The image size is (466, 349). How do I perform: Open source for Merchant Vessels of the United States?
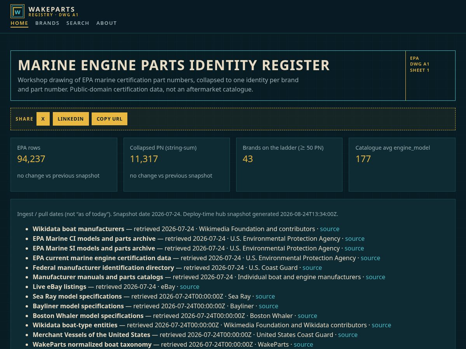tap(348, 335)
